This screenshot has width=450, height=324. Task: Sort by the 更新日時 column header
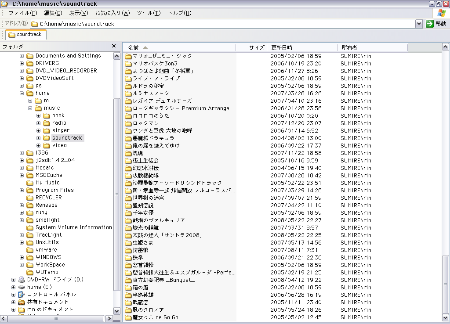pyautogui.click(x=302, y=47)
